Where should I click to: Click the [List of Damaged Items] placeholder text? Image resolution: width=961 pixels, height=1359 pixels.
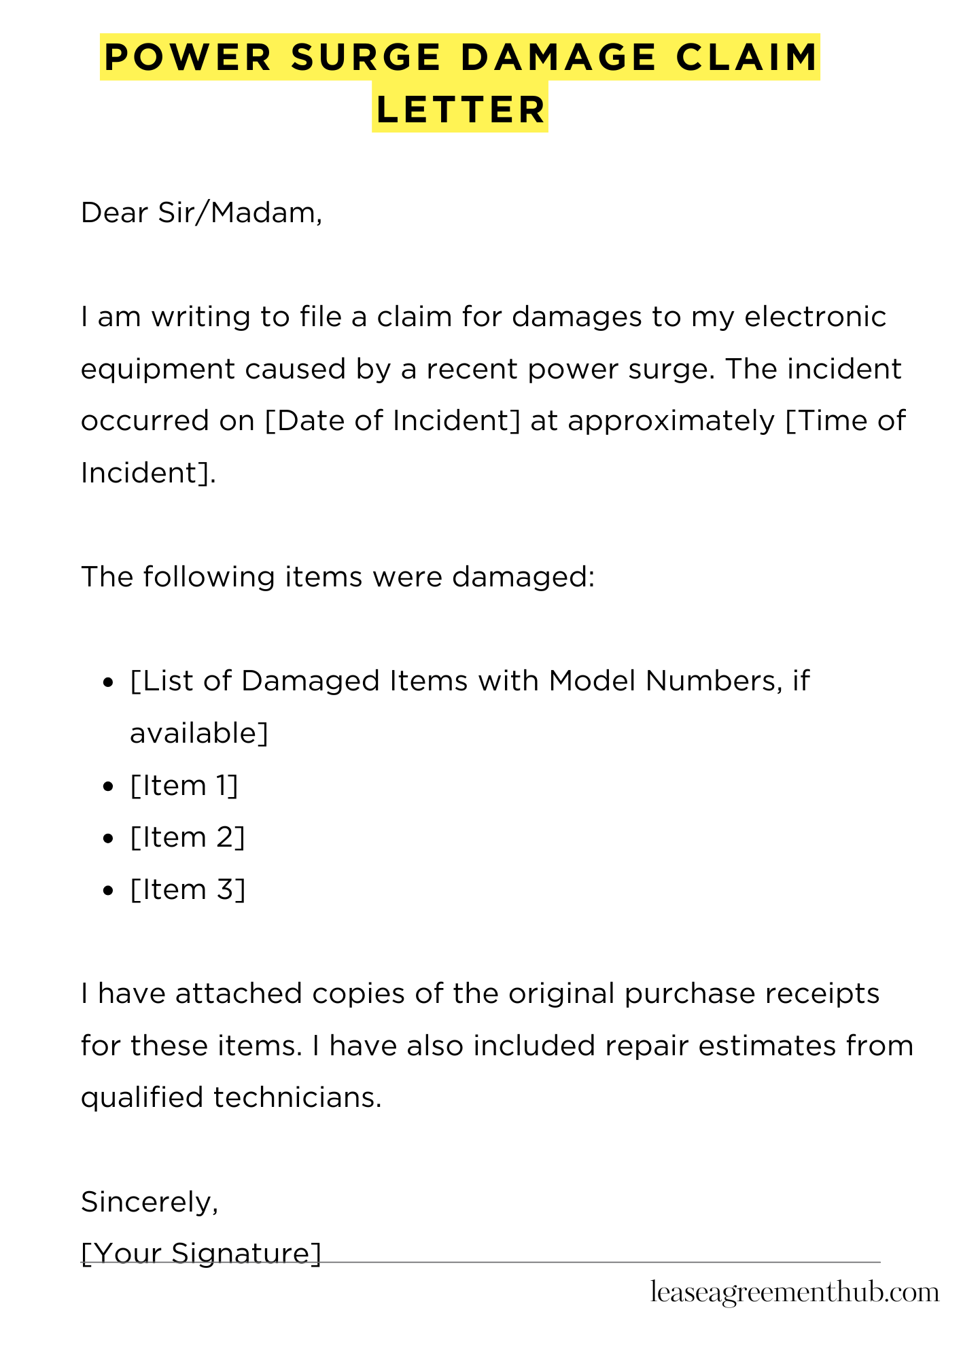click(x=469, y=681)
